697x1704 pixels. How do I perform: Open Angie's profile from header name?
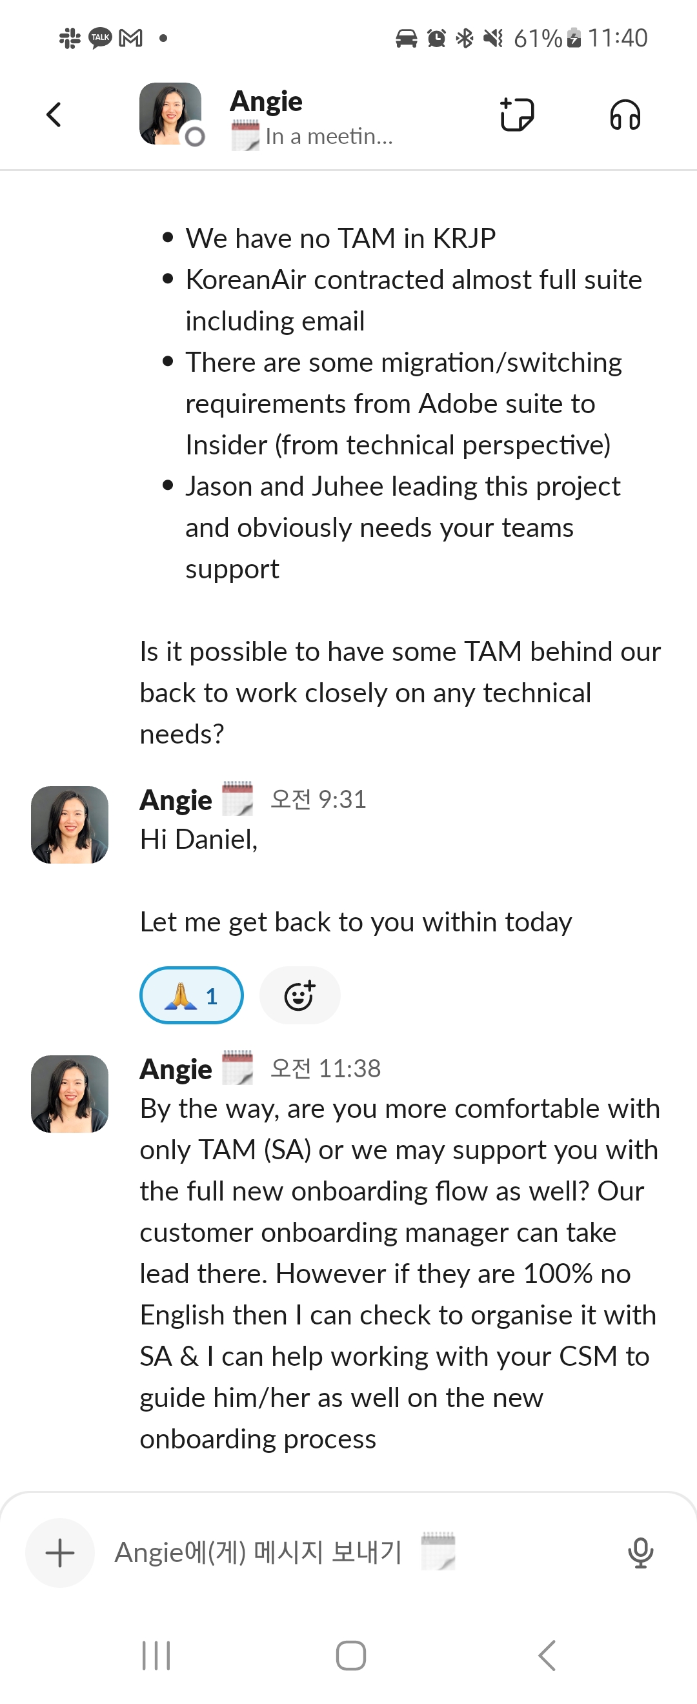266,101
